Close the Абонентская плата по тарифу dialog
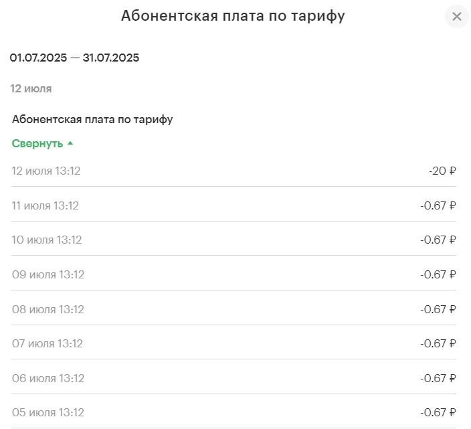The height and width of the screenshot is (429, 471). (x=457, y=16)
